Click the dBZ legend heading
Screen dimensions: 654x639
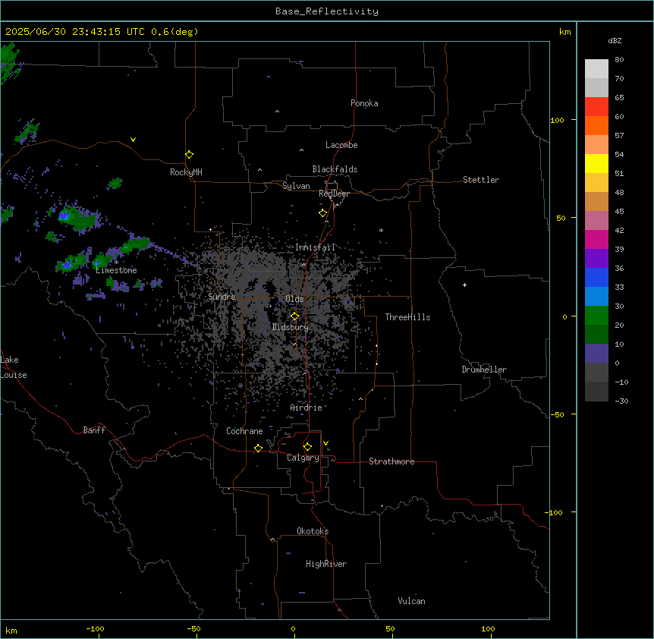click(x=615, y=40)
